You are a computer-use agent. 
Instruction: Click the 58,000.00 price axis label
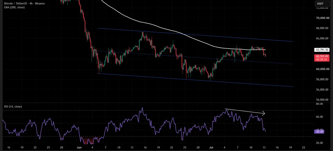tap(322, 79)
